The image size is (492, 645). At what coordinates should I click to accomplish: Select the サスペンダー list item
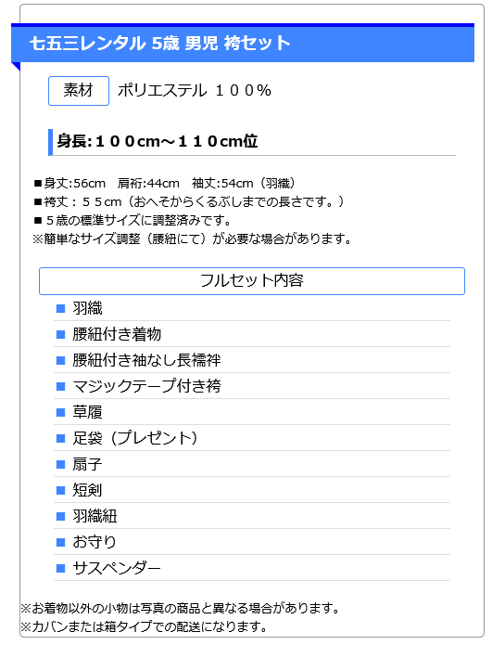pos(252,568)
